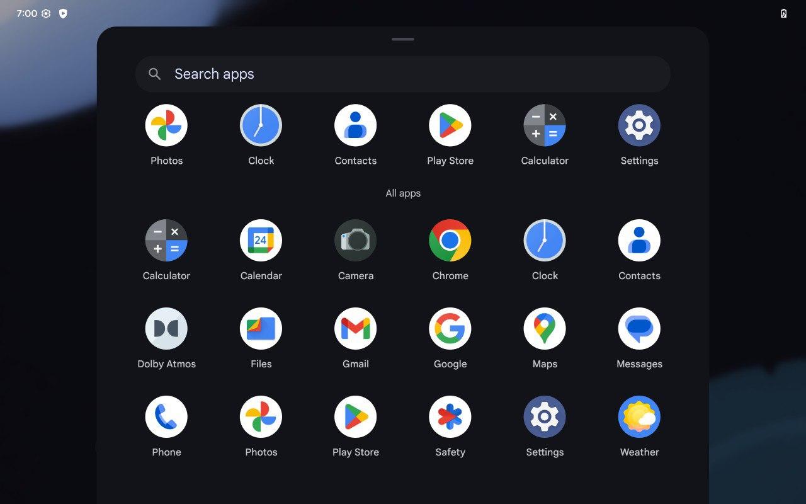Image resolution: width=806 pixels, height=504 pixels.
Task: Open Photos under All apps
Action: tap(261, 416)
